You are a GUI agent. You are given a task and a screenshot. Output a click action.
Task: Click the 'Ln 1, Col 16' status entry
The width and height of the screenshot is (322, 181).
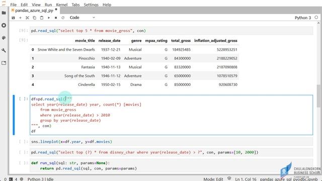click(x=246, y=179)
